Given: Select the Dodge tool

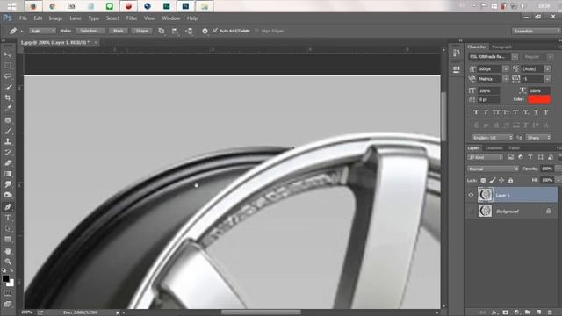Looking at the screenshot, I should click(x=8, y=195).
